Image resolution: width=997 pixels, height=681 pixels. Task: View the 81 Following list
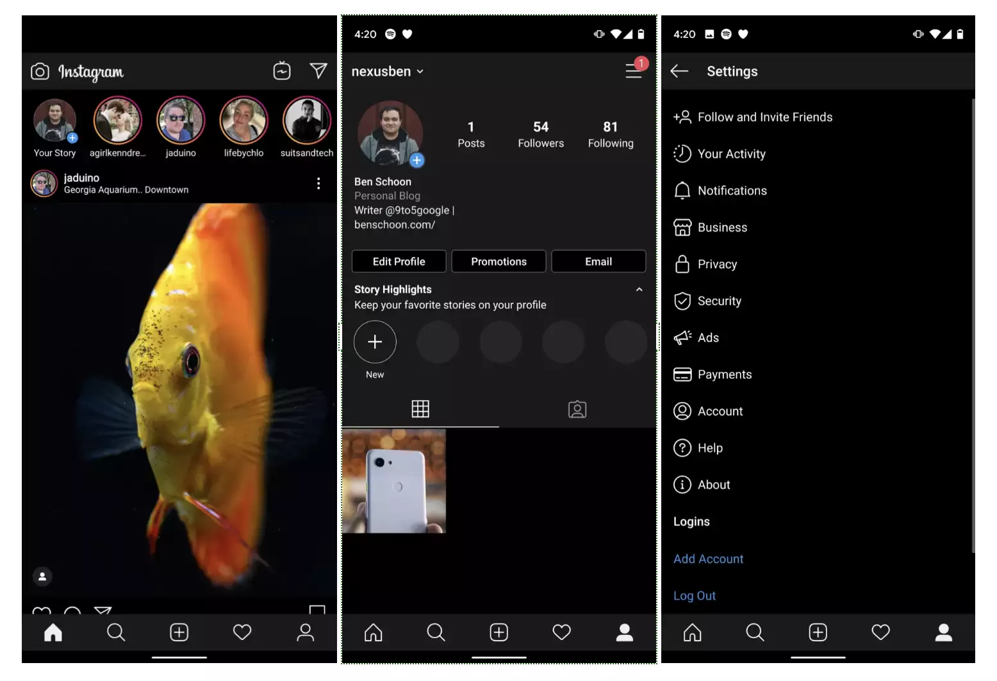pos(611,134)
